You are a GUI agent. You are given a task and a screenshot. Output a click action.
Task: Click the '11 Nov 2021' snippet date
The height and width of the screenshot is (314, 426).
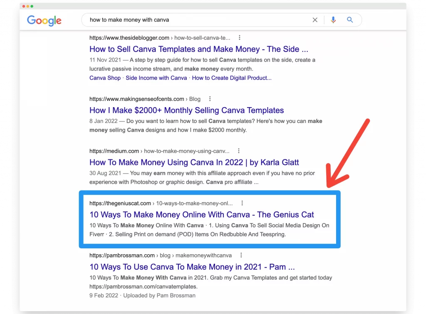point(105,60)
